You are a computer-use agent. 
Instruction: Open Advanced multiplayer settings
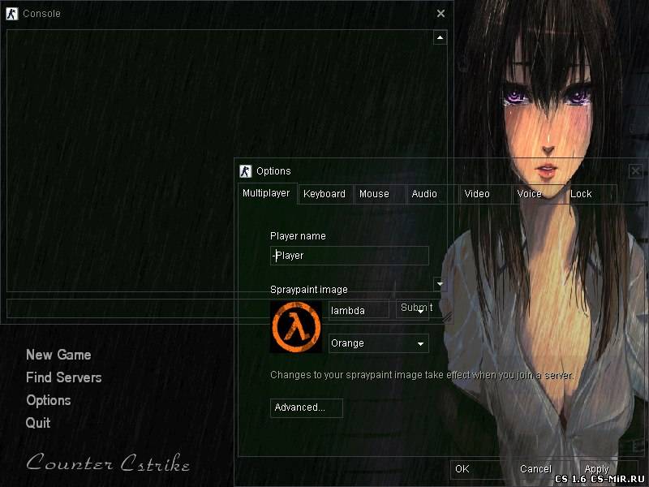tap(307, 408)
